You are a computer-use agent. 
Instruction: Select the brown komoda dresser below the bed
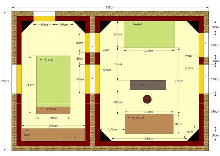(53, 110)
